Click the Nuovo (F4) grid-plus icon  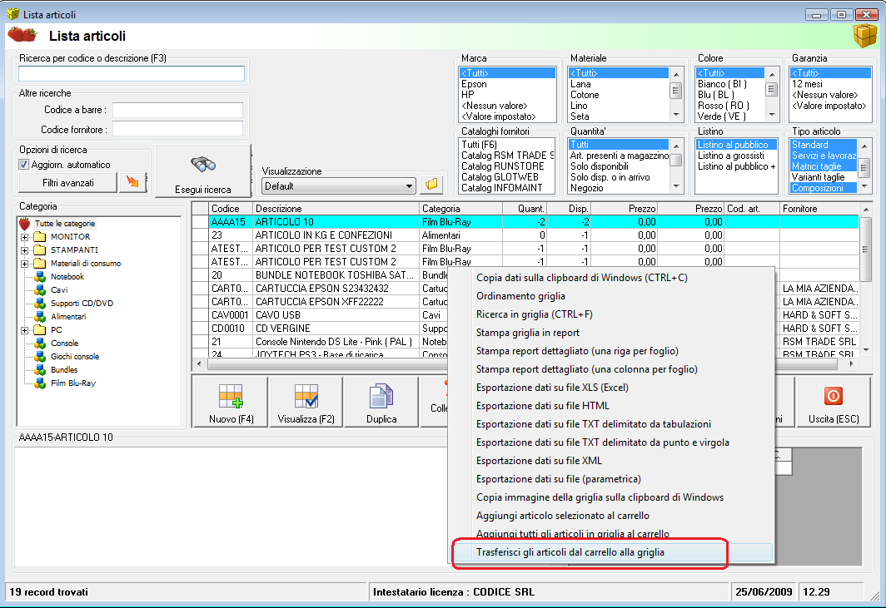[x=231, y=396]
